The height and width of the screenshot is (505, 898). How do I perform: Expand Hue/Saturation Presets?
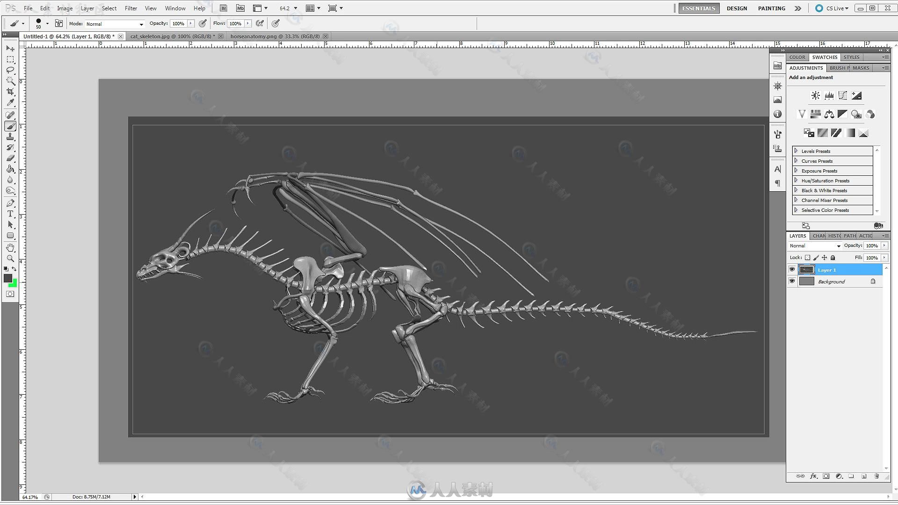[796, 180]
